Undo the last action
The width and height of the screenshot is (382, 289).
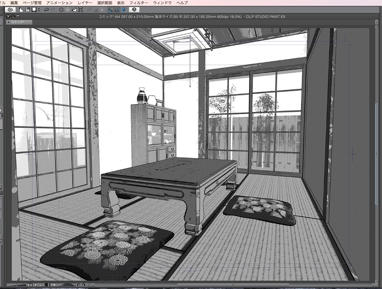[46, 10]
